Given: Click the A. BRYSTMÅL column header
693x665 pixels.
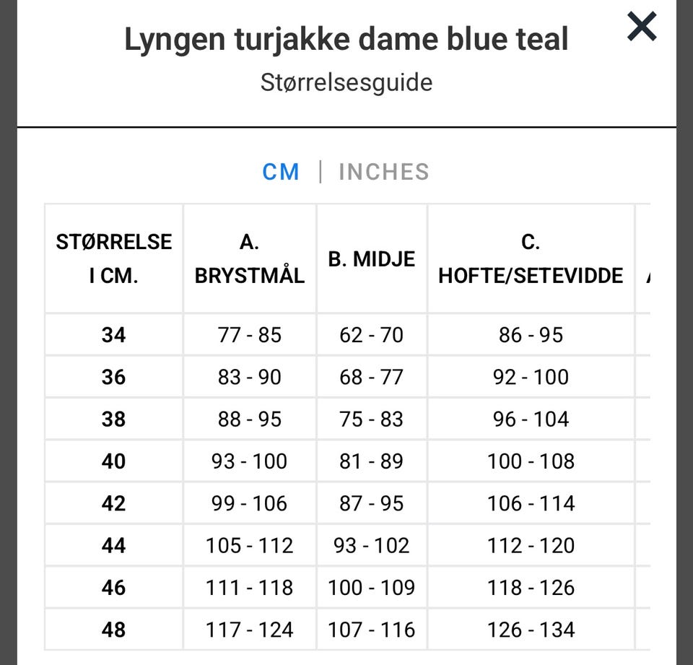Looking at the screenshot, I should [250, 258].
